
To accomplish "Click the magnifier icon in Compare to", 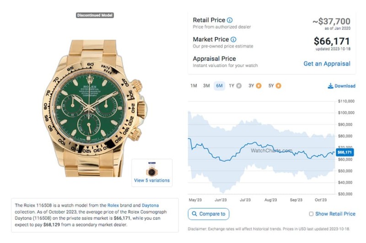I will tap(194, 214).
